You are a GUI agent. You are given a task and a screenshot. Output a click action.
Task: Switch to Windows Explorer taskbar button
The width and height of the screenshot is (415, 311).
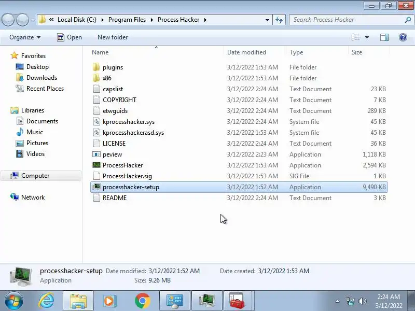pyautogui.click(x=78, y=301)
